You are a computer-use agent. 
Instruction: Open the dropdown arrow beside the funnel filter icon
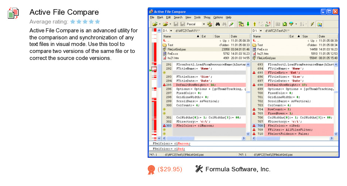(x=296, y=24)
